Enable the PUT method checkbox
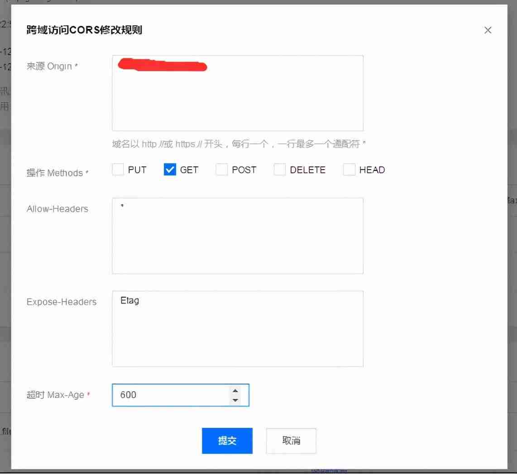Screen dimensions: 517x474 pyautogui.click(x=118, y=169)
